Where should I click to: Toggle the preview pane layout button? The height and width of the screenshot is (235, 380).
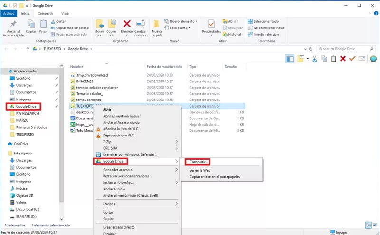290,58
